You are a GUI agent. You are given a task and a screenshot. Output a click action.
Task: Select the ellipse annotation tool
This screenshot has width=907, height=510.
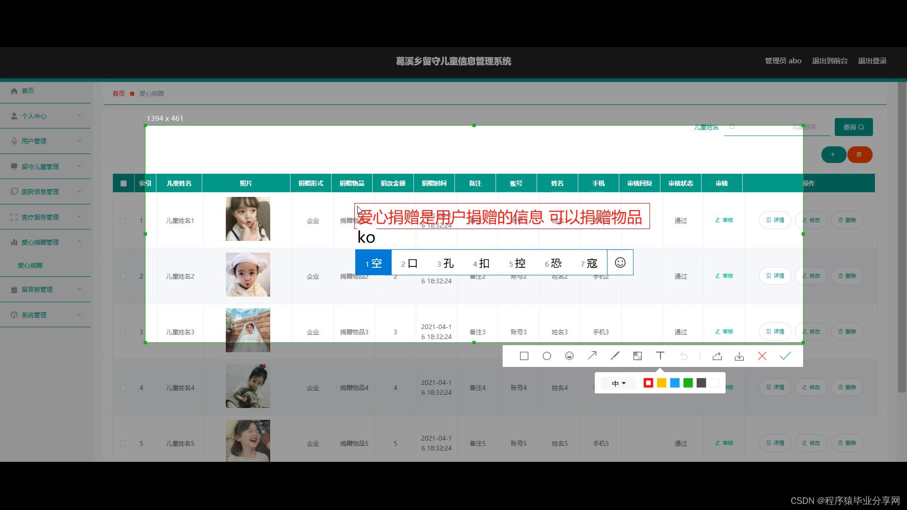[547, 356]
